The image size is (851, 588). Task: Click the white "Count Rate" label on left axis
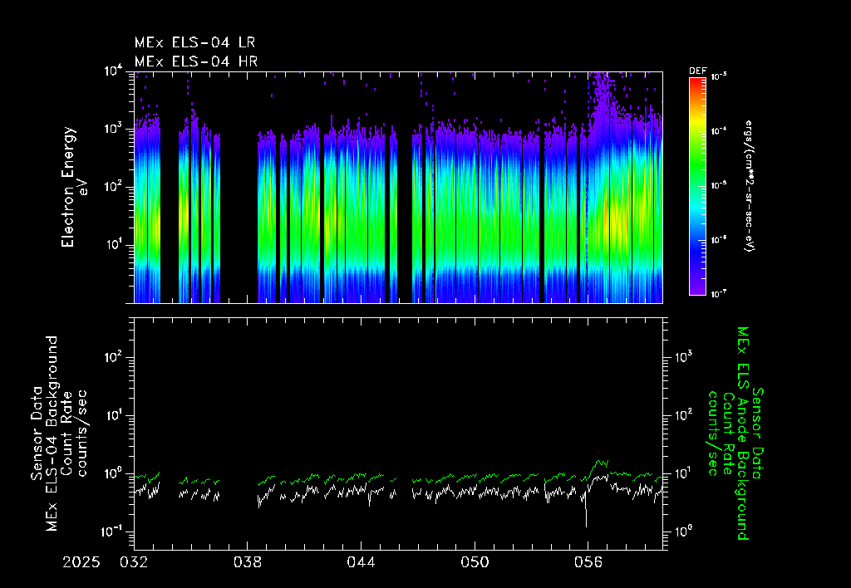(66, 434)
